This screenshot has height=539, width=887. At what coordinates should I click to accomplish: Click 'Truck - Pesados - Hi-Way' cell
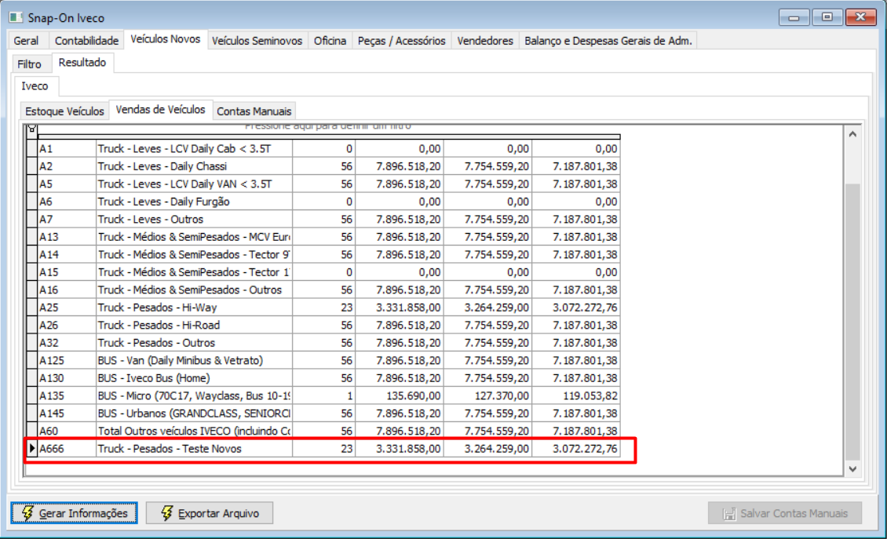coord(194,307)
